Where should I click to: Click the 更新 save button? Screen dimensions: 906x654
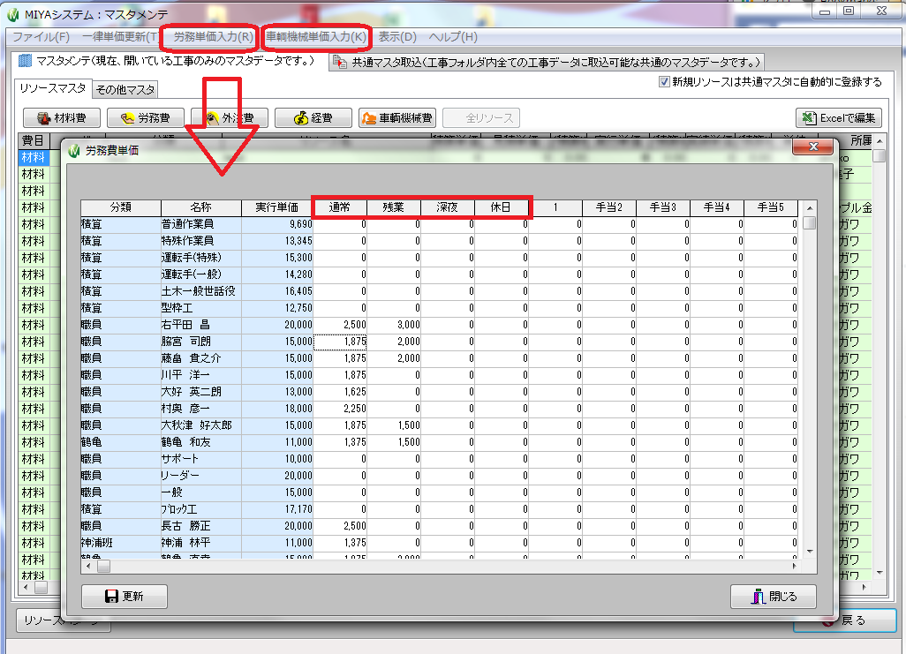125,597
